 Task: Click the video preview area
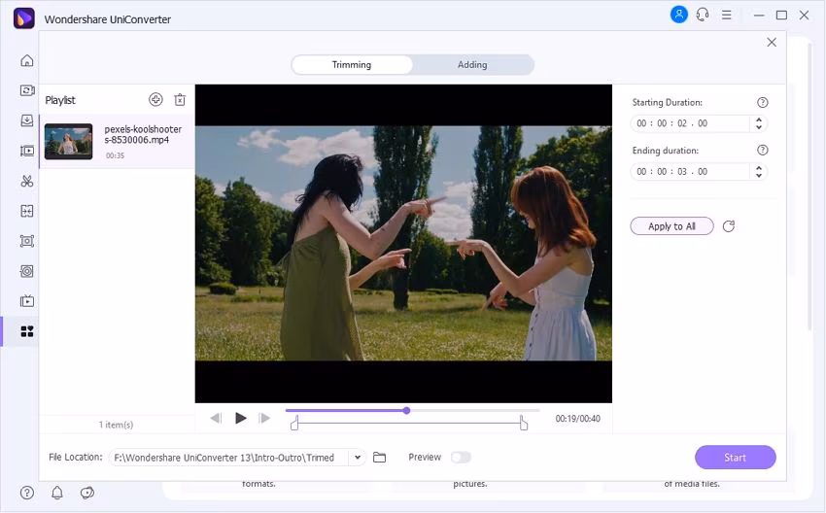point(403,243)
